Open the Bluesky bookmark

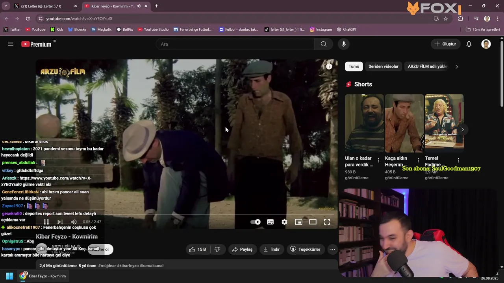pos(77,29)
